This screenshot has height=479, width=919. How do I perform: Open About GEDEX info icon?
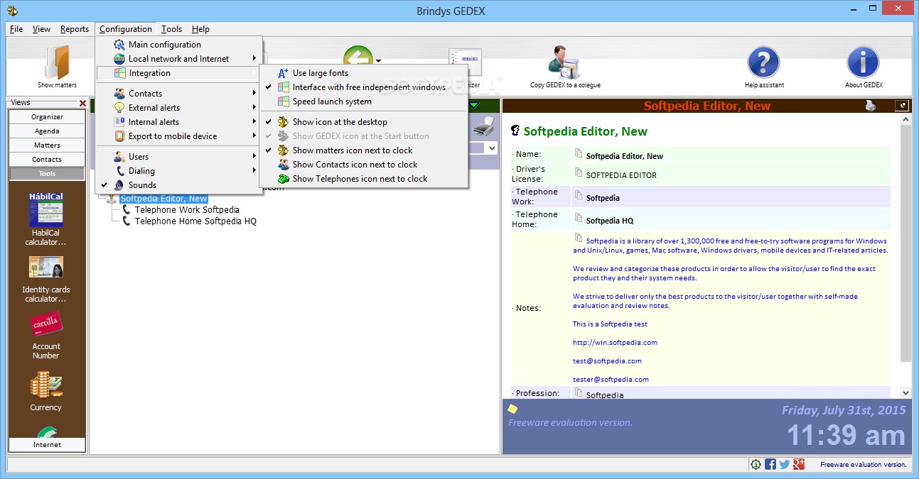[863, 62]
